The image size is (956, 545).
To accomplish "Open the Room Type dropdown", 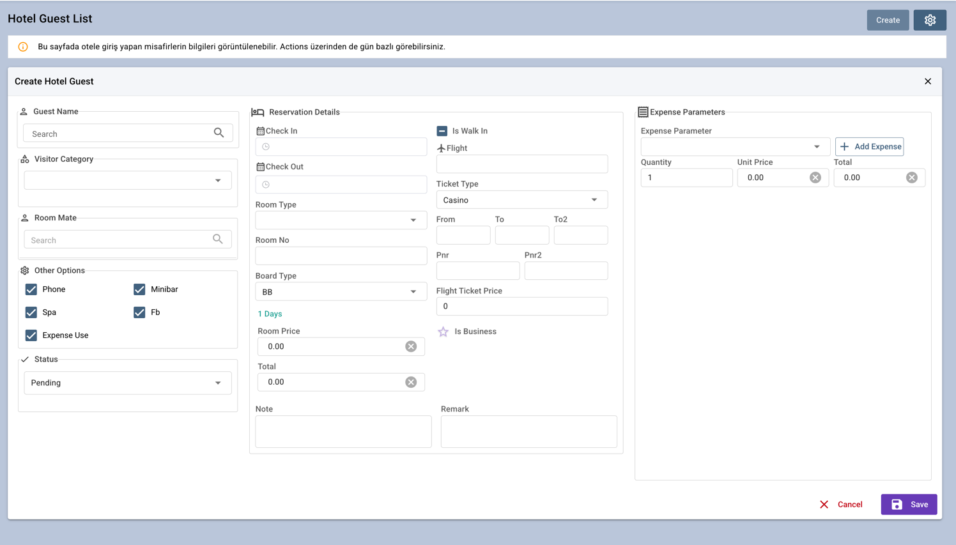I will tap(341, 220).
